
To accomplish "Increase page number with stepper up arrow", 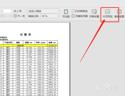I will point(11,10).
